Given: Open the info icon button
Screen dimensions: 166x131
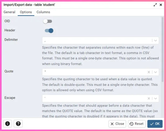Looking at the screenshot, I should 7,124.
